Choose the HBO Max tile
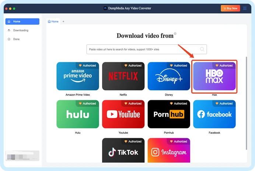Viewport: 255px width, 171px height. click(x=214, y=76)
